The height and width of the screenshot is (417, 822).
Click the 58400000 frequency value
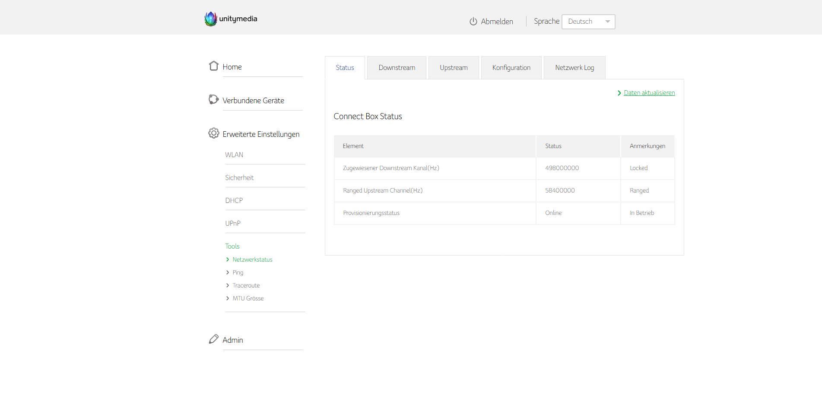[560, 190]
